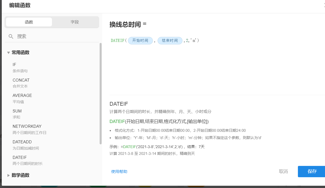Collapse the 常用函数 category
The height and width of the screenshot is (188, 325).
9,53
